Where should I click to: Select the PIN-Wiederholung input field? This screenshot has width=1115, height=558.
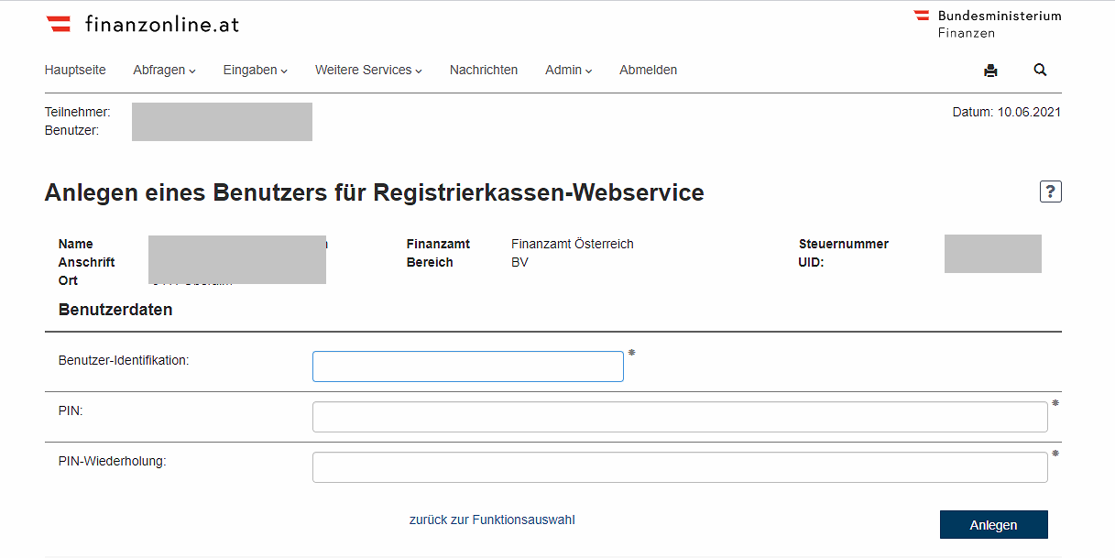pos(679,467)
